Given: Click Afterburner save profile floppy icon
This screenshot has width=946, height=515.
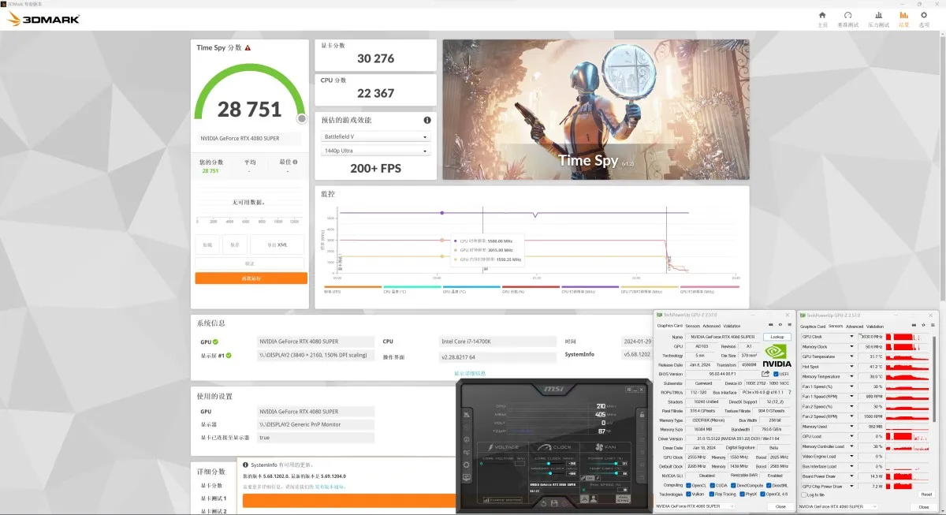Looking at the screenshot, I should point(554,503).
